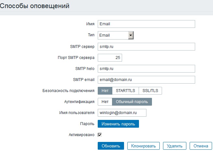Click the Отмена button
213x151 pixels.
click(x=201, y=146)
